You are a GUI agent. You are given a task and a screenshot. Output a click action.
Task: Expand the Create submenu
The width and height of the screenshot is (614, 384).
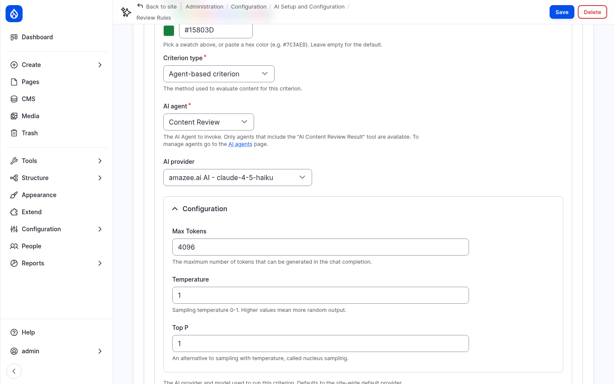(x=100, y=65)
